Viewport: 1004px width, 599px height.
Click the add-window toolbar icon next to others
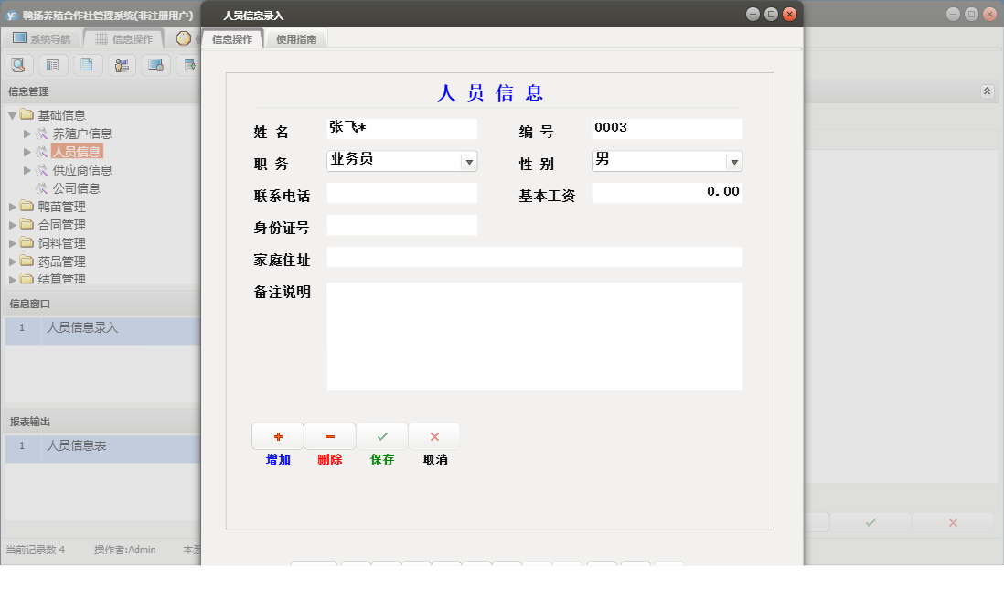(189, 65)
